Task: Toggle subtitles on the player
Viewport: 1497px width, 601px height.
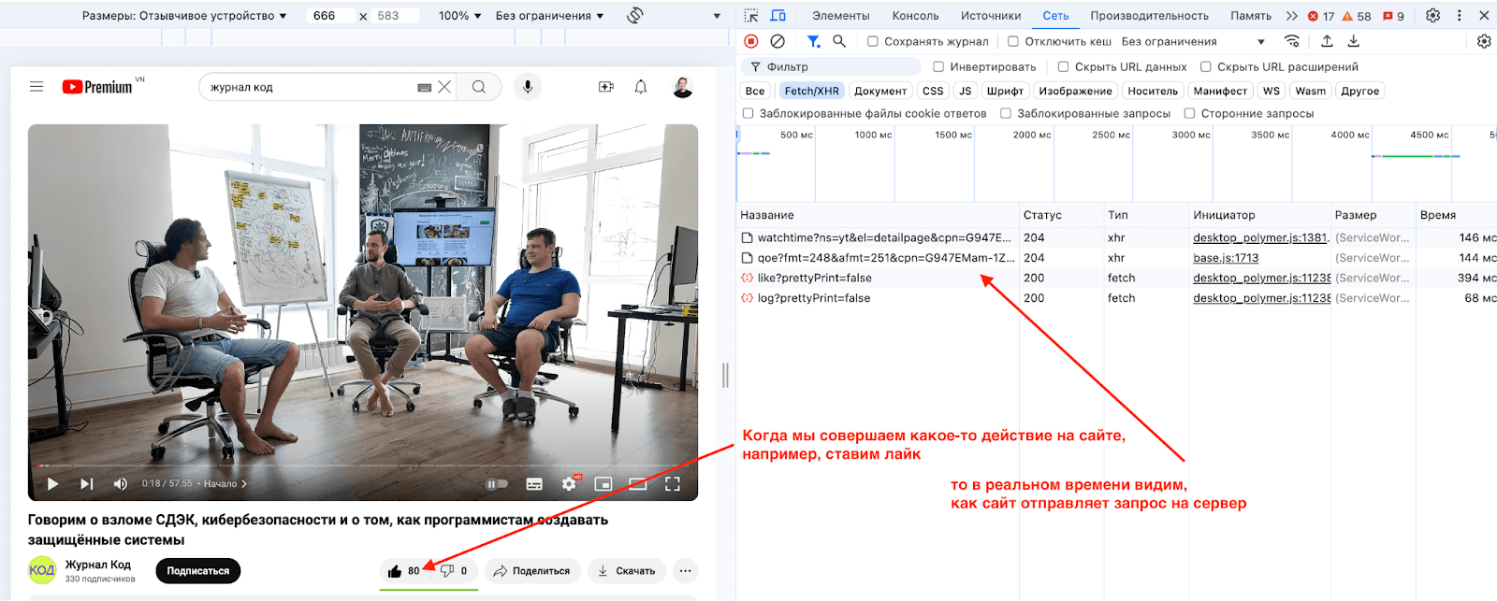Action: 534,484
